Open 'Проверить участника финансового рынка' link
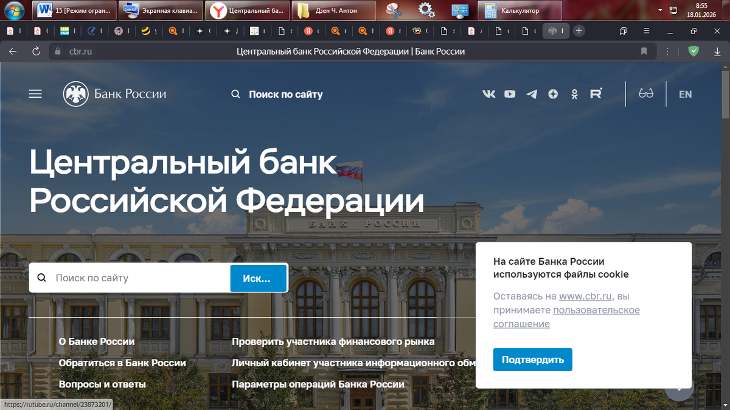Viewport: 730px width, 410px height. point(333,341)
